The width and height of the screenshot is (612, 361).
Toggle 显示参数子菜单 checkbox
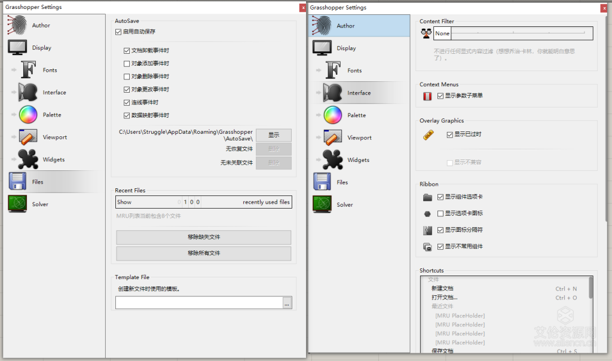click(x=440, y=96)
